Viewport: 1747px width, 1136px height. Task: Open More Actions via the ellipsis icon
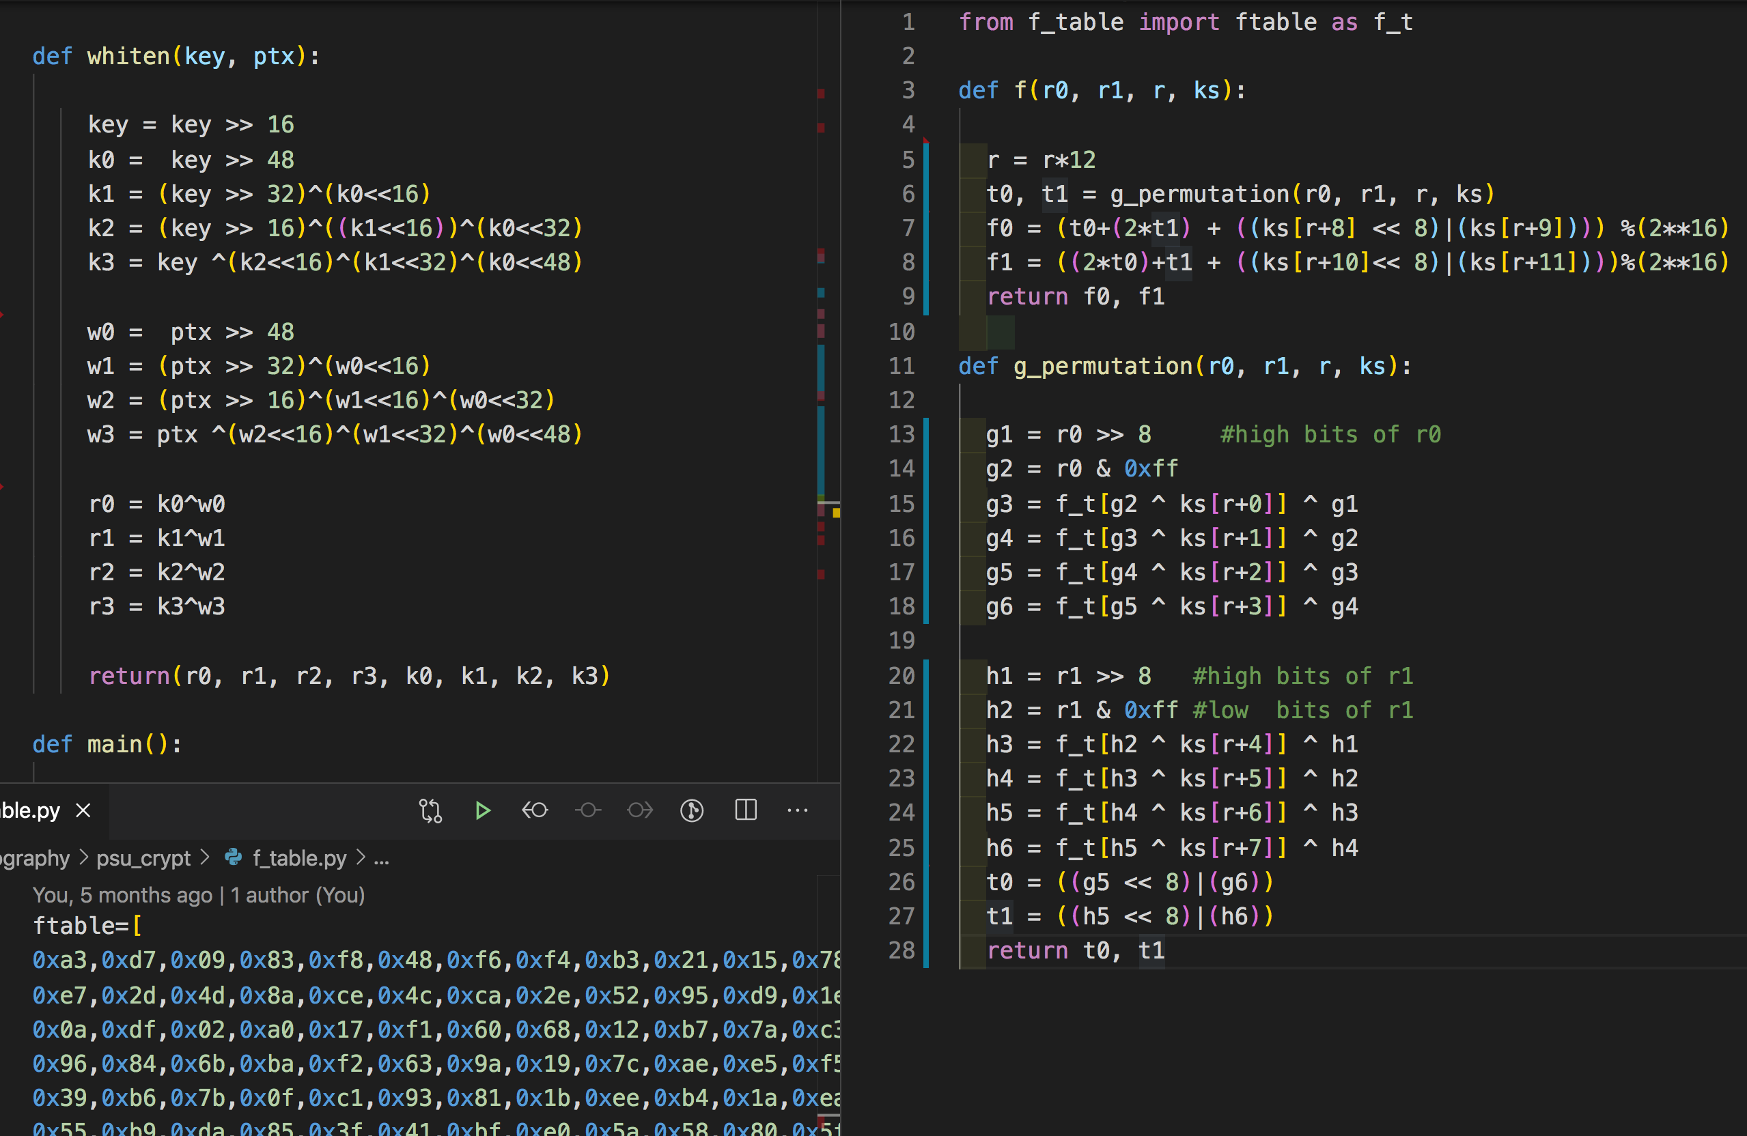[797, 810]
